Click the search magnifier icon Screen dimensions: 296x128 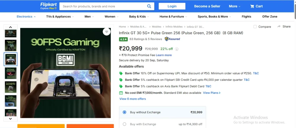pos(149,6)
